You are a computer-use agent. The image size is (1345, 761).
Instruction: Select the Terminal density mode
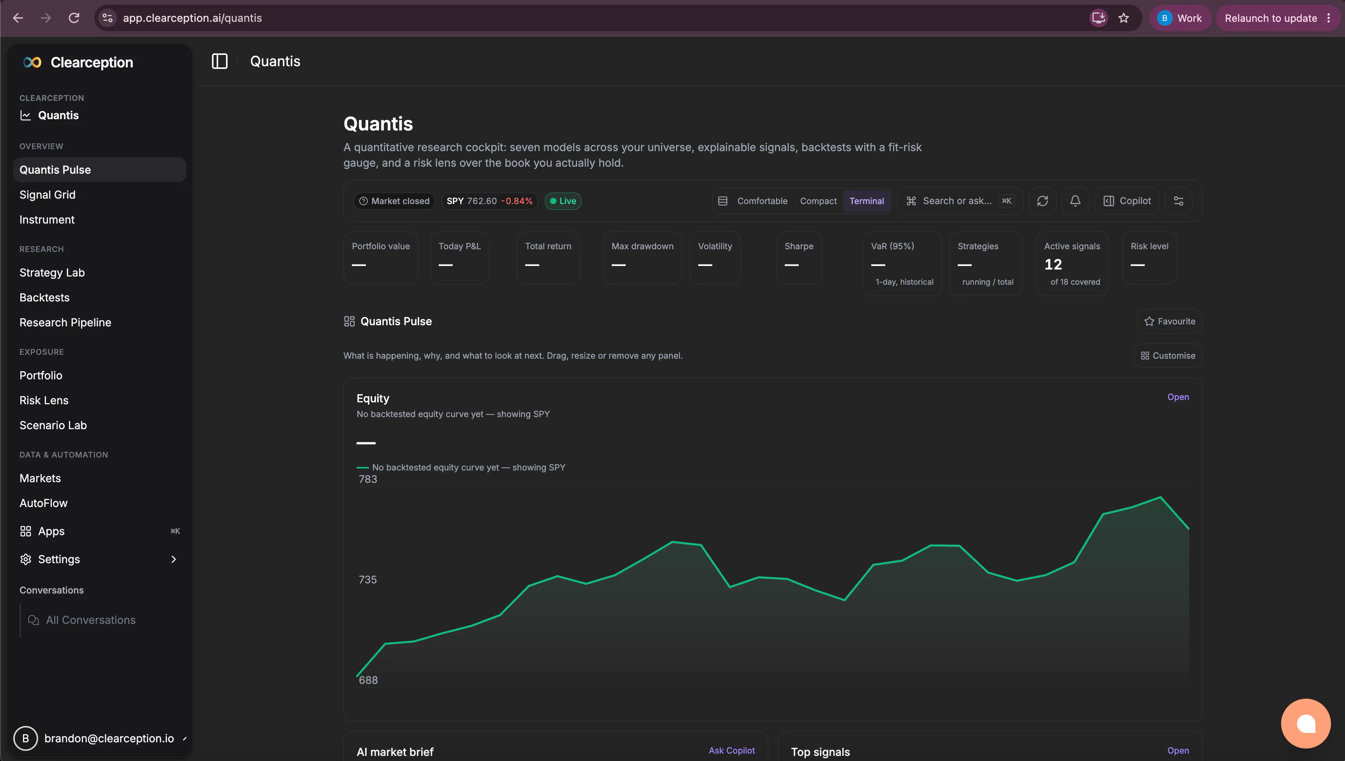coord(866,201)
